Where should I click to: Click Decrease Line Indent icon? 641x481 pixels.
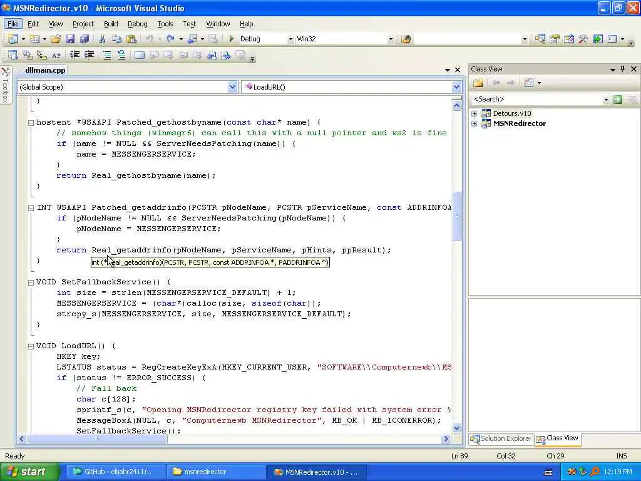[x=74, y=55]
